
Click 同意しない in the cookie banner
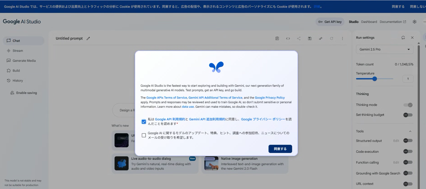pos(418,7)
